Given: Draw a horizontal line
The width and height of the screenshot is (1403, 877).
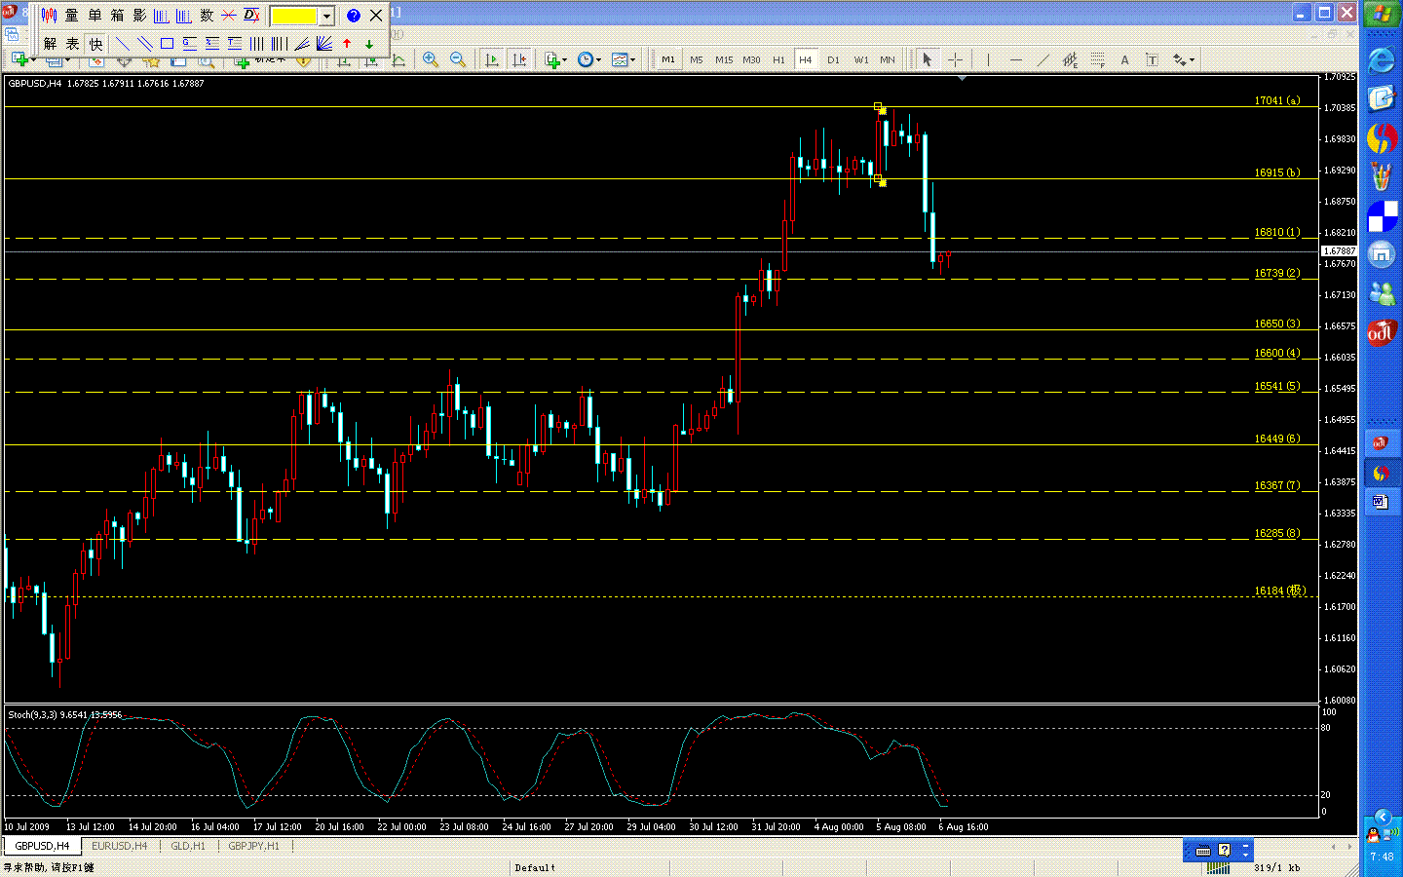Looking at the screenshot, I should [x=1015, y=59].
